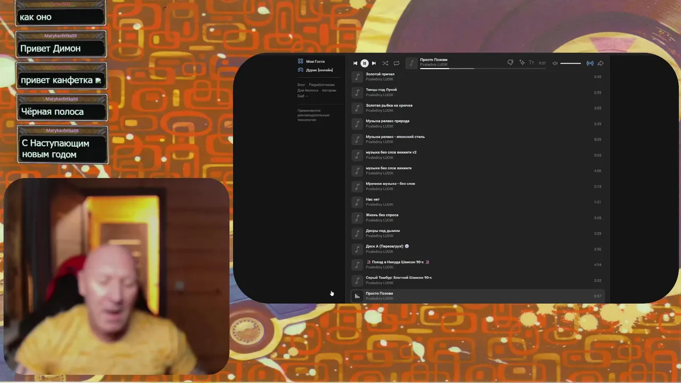Click the note icon of Серый Тамбур

coord(357,280)
